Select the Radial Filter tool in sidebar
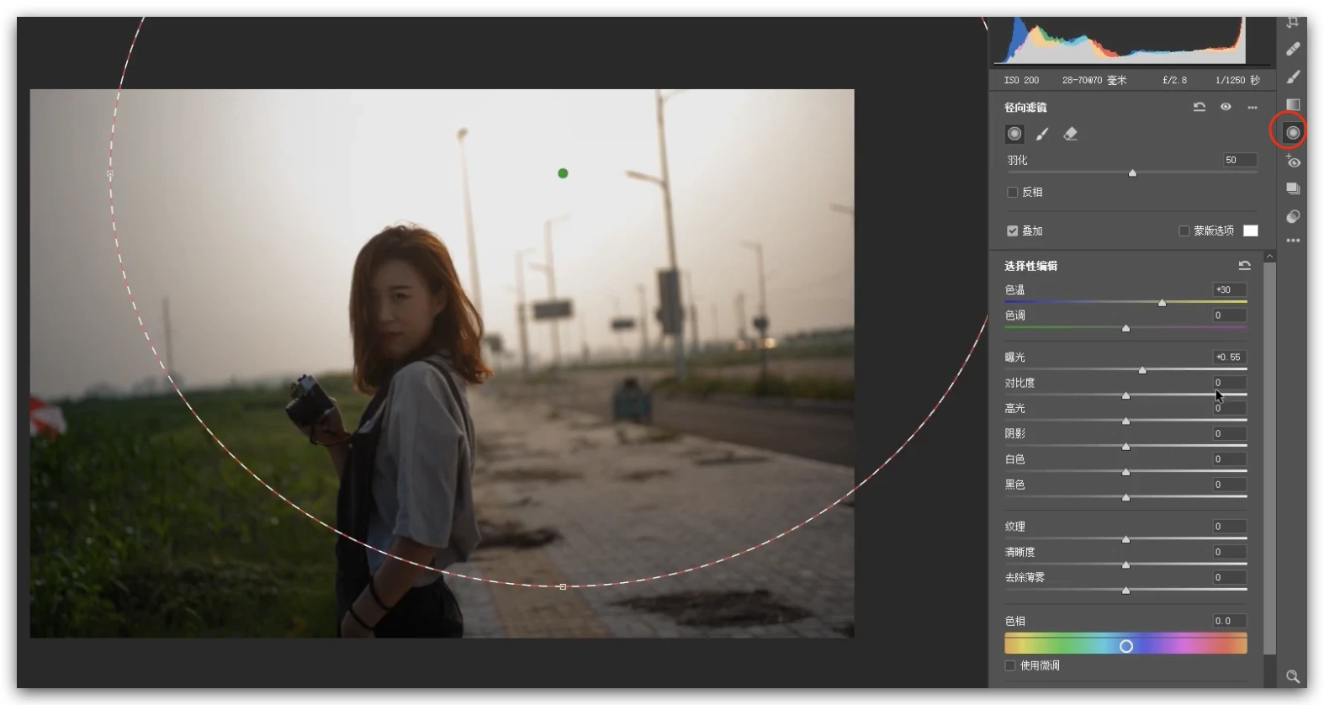The image size is (1324, 705). tap(1293, 132)
